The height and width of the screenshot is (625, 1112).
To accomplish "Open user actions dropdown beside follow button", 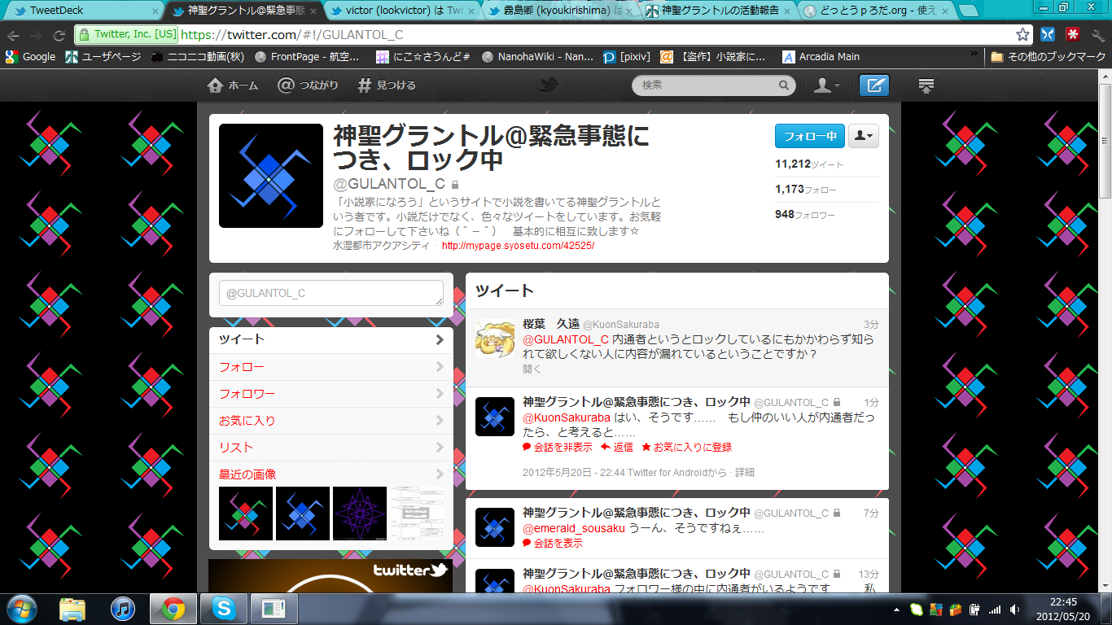I will coord(864,136).
